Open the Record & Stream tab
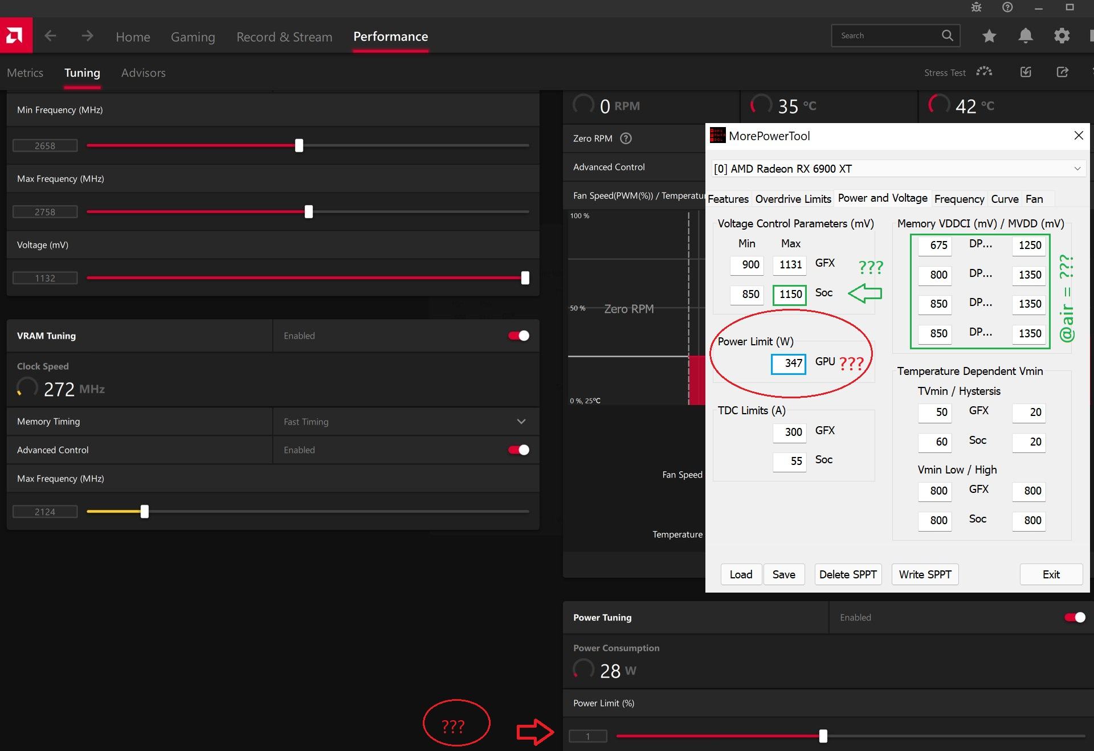Image resolution: width=1094 pixels, height=751 pixels. (284, 36)
